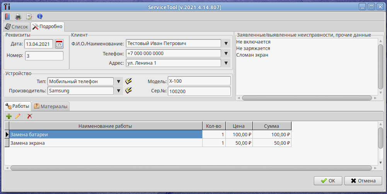The width and height of the screenshot is (387, 194).
Task: Open the calendar date picker
Action: tap(59, 44)
